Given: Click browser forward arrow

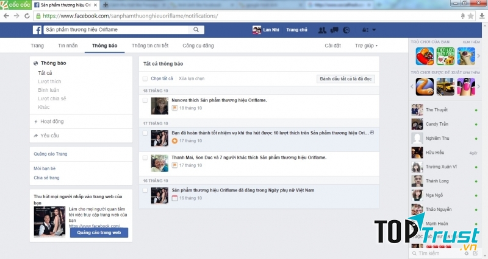Looking at the screenshot, I should click(16, 16).
